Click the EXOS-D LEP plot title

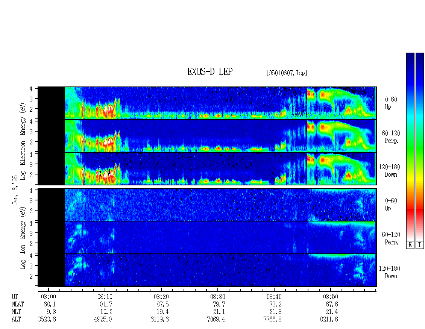point(210,71)
